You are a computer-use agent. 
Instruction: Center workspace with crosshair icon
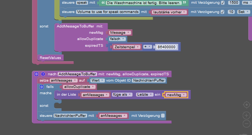coord(246,105)
